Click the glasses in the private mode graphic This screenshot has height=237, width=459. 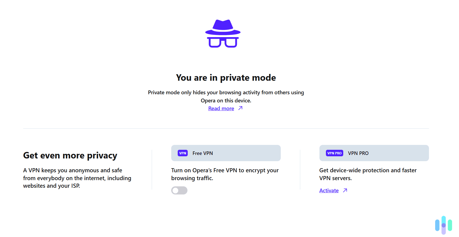pos(223,43)
